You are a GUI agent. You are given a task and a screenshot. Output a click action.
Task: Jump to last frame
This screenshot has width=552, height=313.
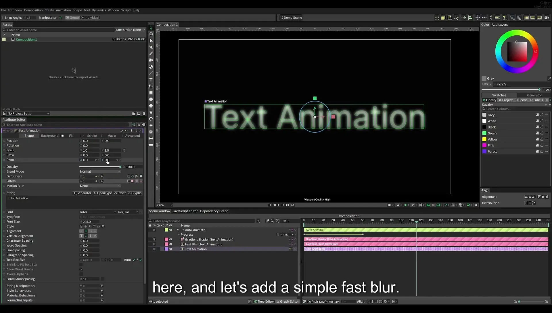click(x=287, y=205)
